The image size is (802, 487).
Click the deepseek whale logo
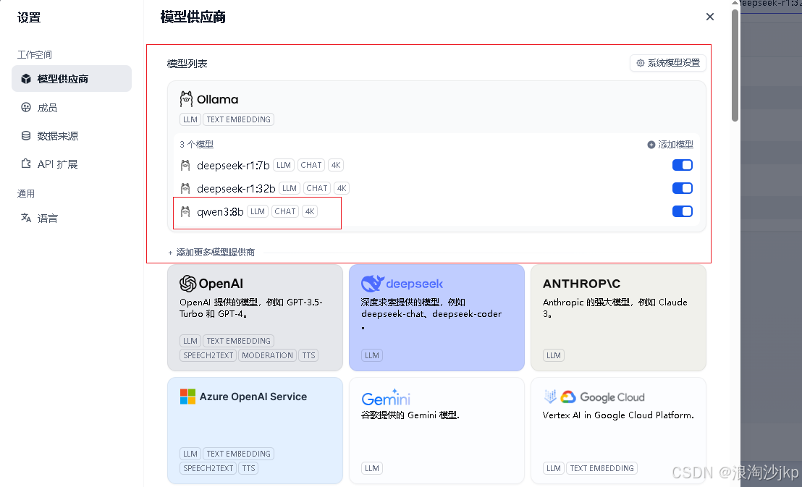[x=372, y=284]
